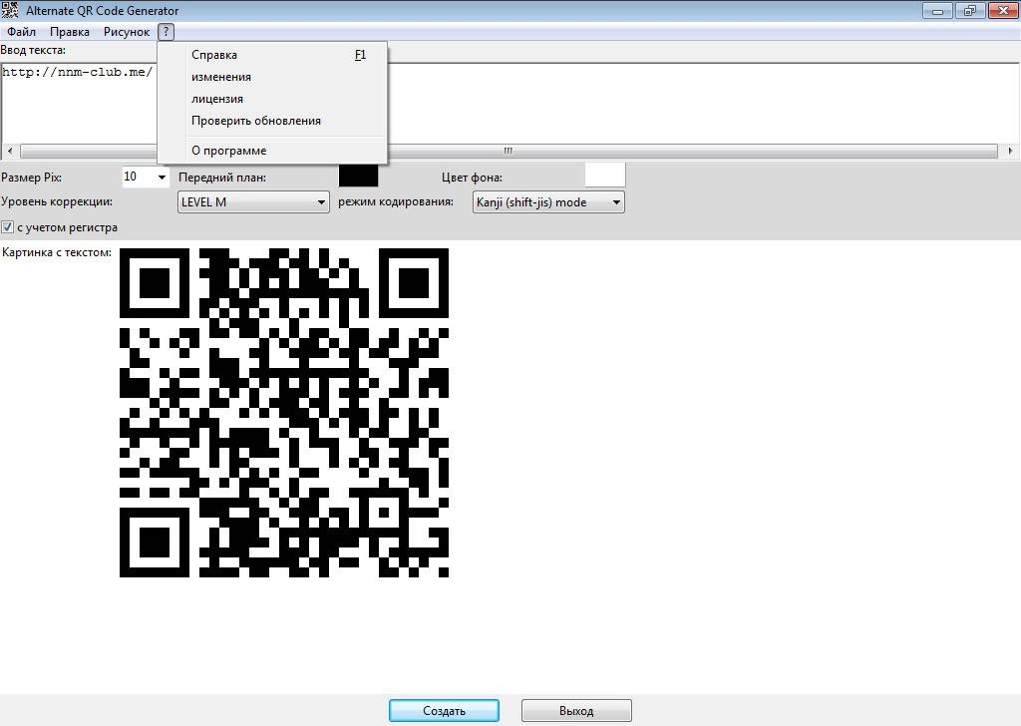This screenshot has height=726, width=1021.
Task: Select изменения menu entry
Action: point(272,77)
